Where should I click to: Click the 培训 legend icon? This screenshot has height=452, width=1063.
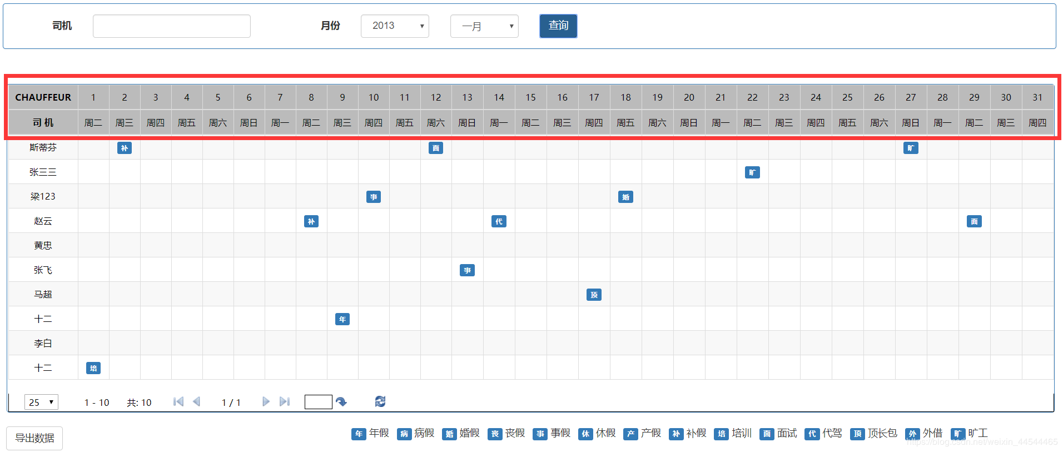point(721,434)
